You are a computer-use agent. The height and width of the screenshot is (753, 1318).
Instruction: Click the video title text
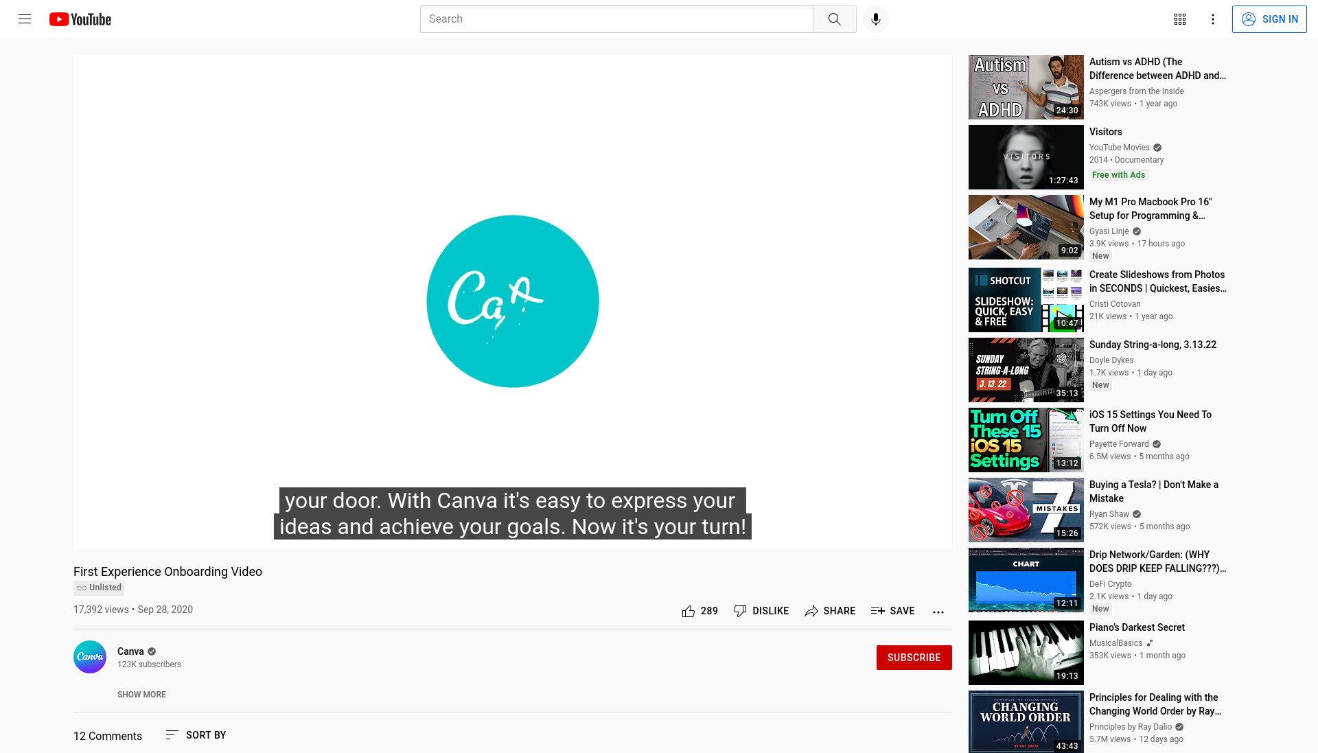click(x=167, y=572)
